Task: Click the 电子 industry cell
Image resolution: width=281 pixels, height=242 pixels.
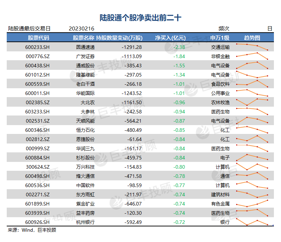Action: tap(225, 158)
